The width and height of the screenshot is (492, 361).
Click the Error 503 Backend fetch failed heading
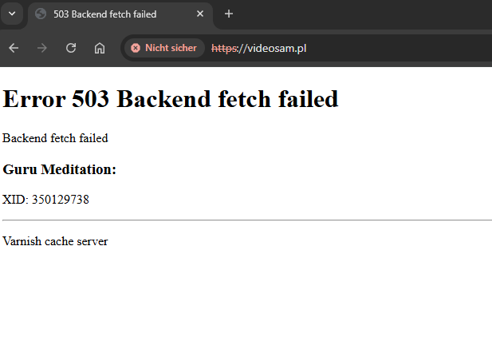[171, 99]
